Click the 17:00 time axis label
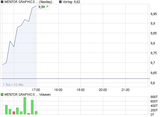The image size is (162, 117). 36,90
